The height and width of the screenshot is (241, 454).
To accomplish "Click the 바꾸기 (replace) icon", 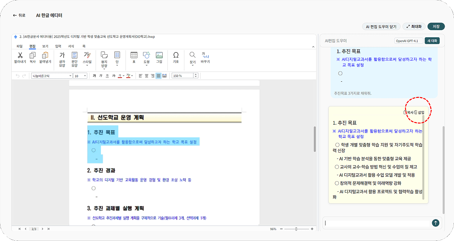I will point(205,56).
